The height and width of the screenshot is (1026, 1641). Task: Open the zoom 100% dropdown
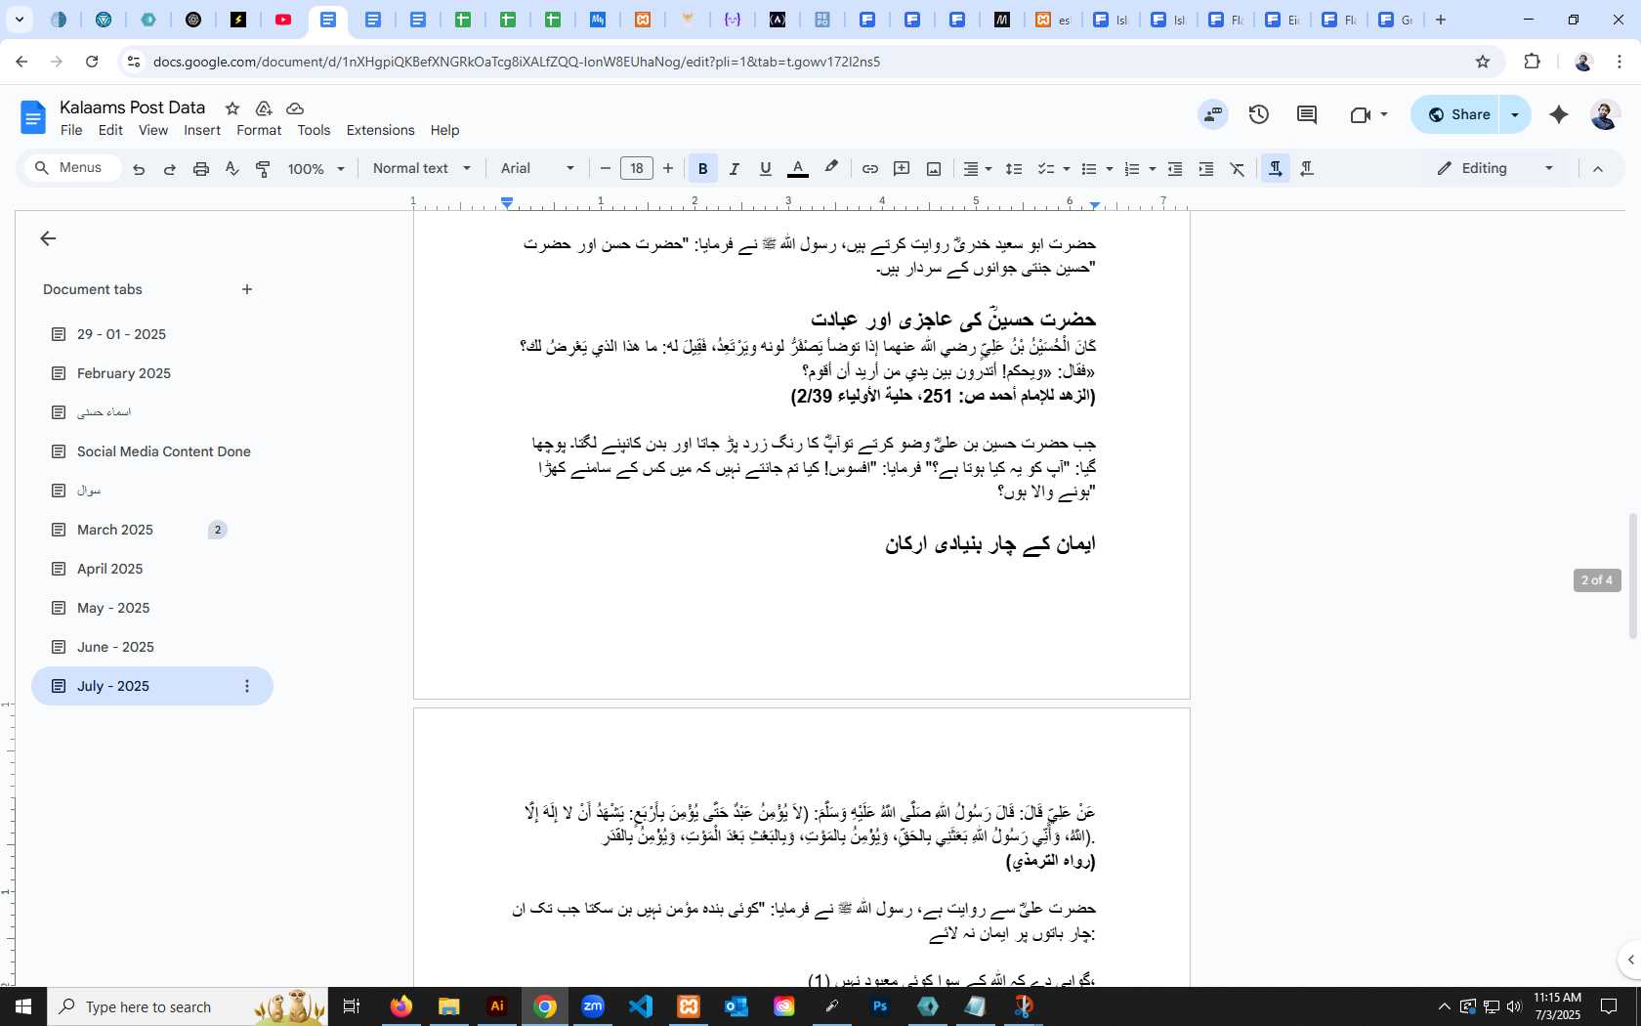(x=316, y=169)
